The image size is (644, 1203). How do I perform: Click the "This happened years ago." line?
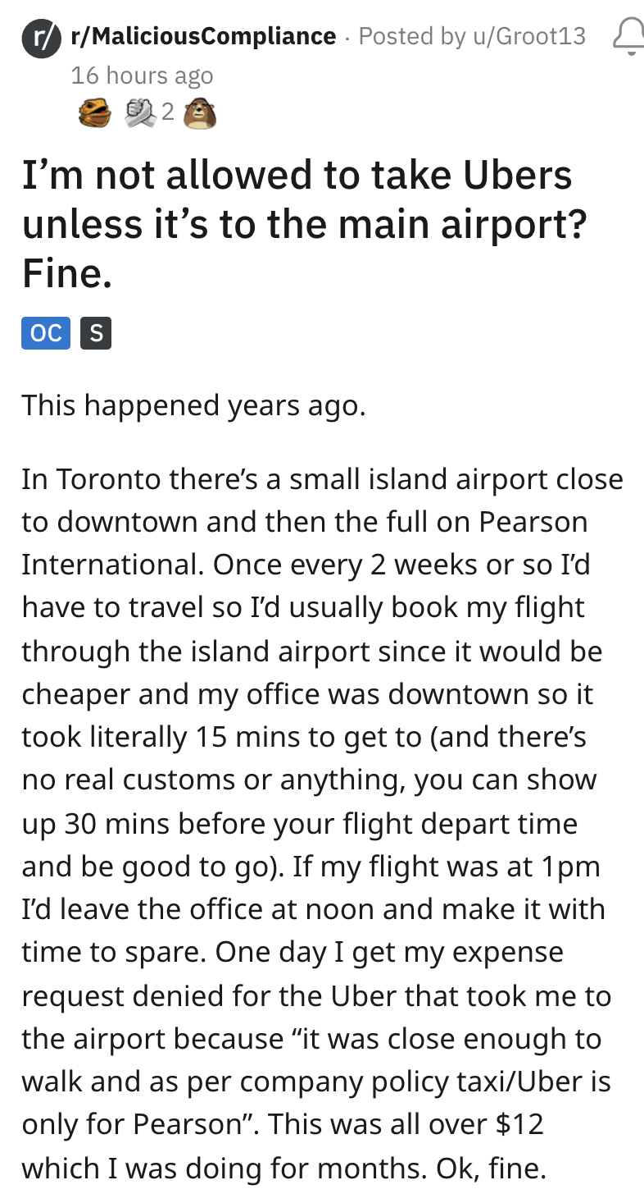point(193,405)
